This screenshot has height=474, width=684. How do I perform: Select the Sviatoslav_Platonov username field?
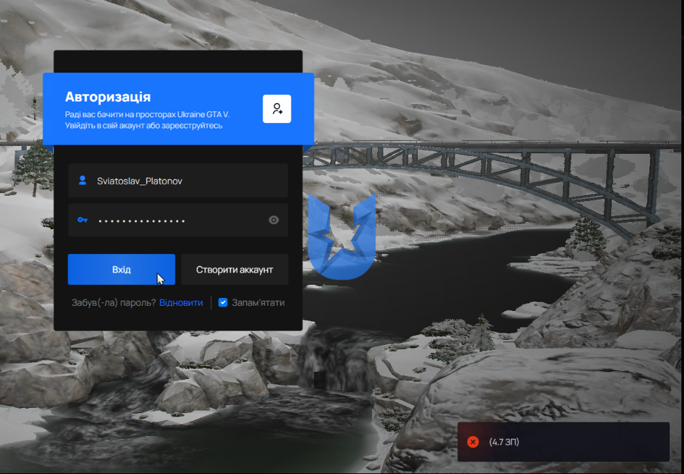click(178, 181)
